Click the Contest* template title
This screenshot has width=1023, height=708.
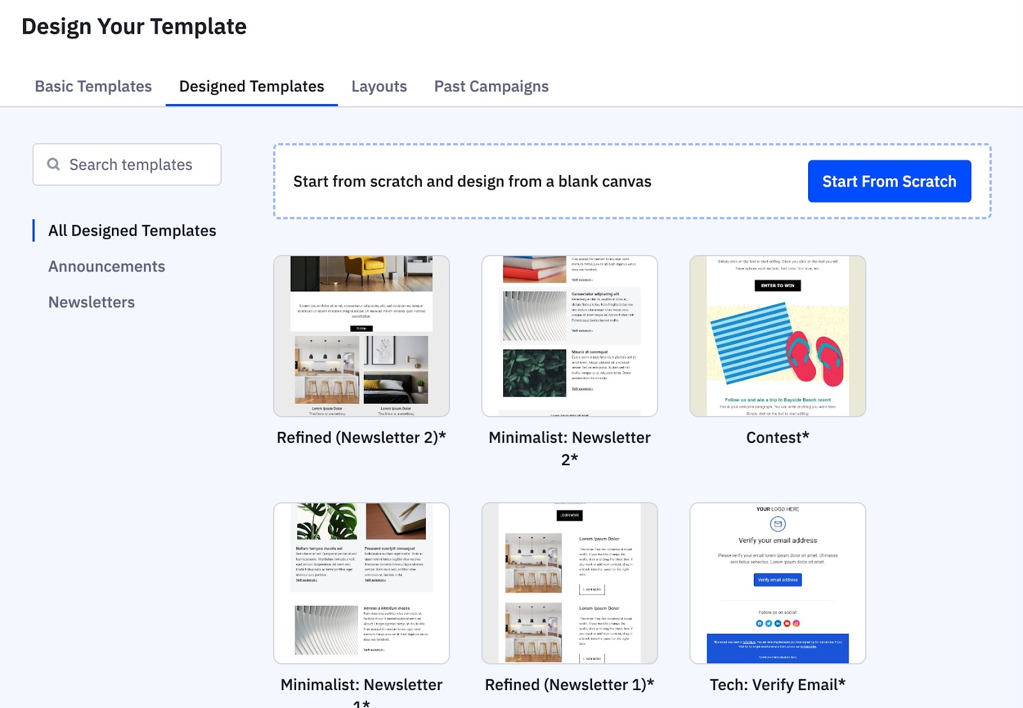tap(777, 438)
